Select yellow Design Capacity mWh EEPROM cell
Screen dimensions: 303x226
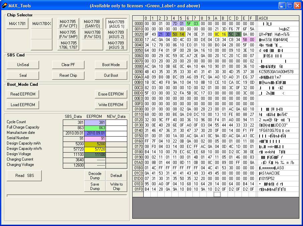click(x=95, y=149)
